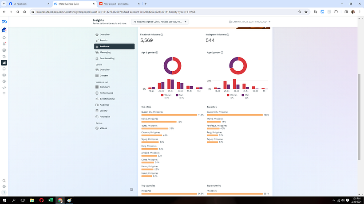Go to Home in Meta Business sidebar
The image size is (364, 204).
4,38
